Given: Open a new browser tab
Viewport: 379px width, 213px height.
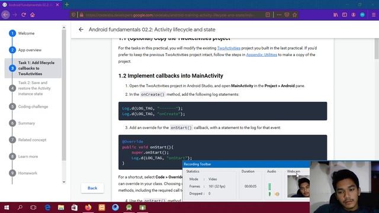Looking at the screenshot, I should (x=67, y=5).
